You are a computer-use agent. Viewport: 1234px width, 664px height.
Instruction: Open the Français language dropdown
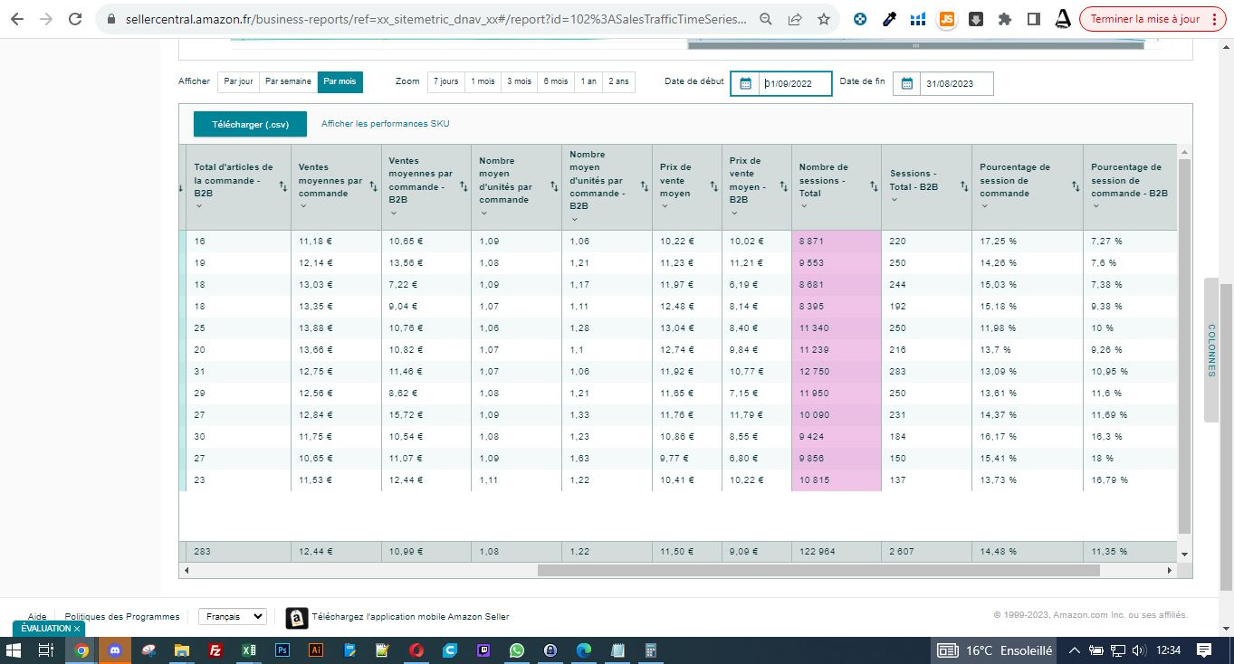click(233, 616)
